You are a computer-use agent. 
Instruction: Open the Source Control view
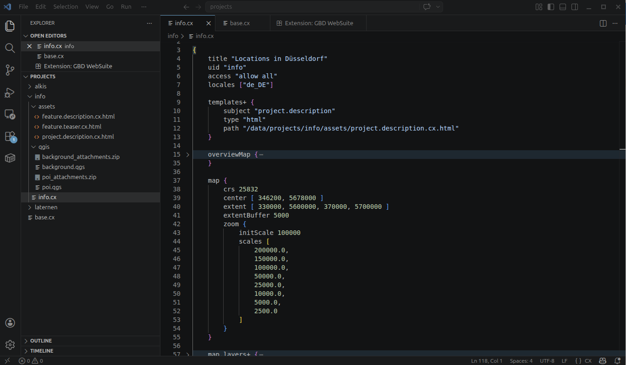click(10, 70)
